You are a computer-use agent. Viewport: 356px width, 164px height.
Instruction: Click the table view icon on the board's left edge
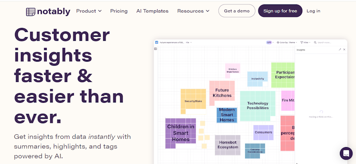tap(155, 49)
